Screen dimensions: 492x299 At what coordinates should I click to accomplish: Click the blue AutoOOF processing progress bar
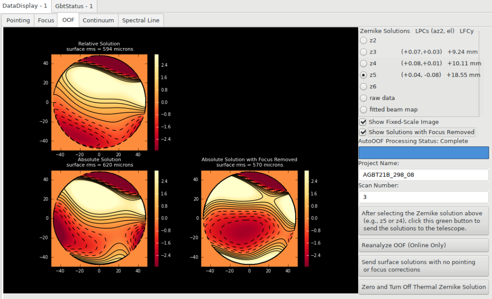coord(423,153)
